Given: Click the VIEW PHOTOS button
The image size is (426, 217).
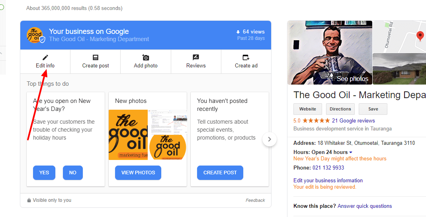Looking at the screenshot, I should [138, 173].
